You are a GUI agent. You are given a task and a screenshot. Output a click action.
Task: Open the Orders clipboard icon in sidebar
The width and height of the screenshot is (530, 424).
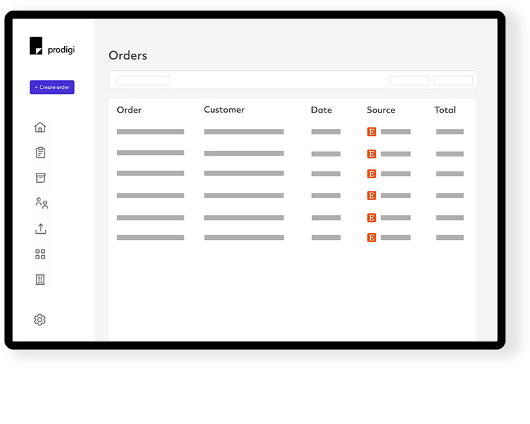tap(40, 152)
